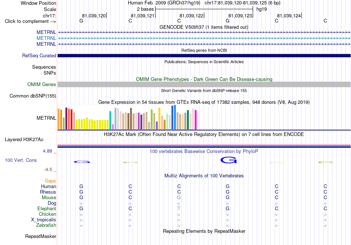
Task: Select the 'Rhesus' species row label
Action: tap(48, 192)
